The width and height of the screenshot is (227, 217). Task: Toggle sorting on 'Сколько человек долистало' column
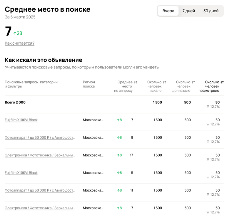click(193, 82)
